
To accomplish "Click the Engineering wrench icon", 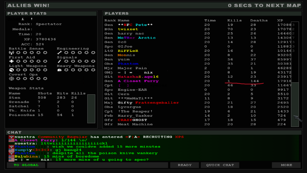I will click(60, 53).
